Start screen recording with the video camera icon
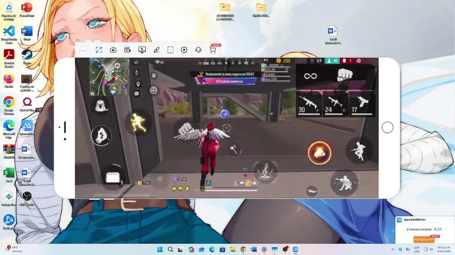Screen dimensions: 455x255 coord(127,50)
